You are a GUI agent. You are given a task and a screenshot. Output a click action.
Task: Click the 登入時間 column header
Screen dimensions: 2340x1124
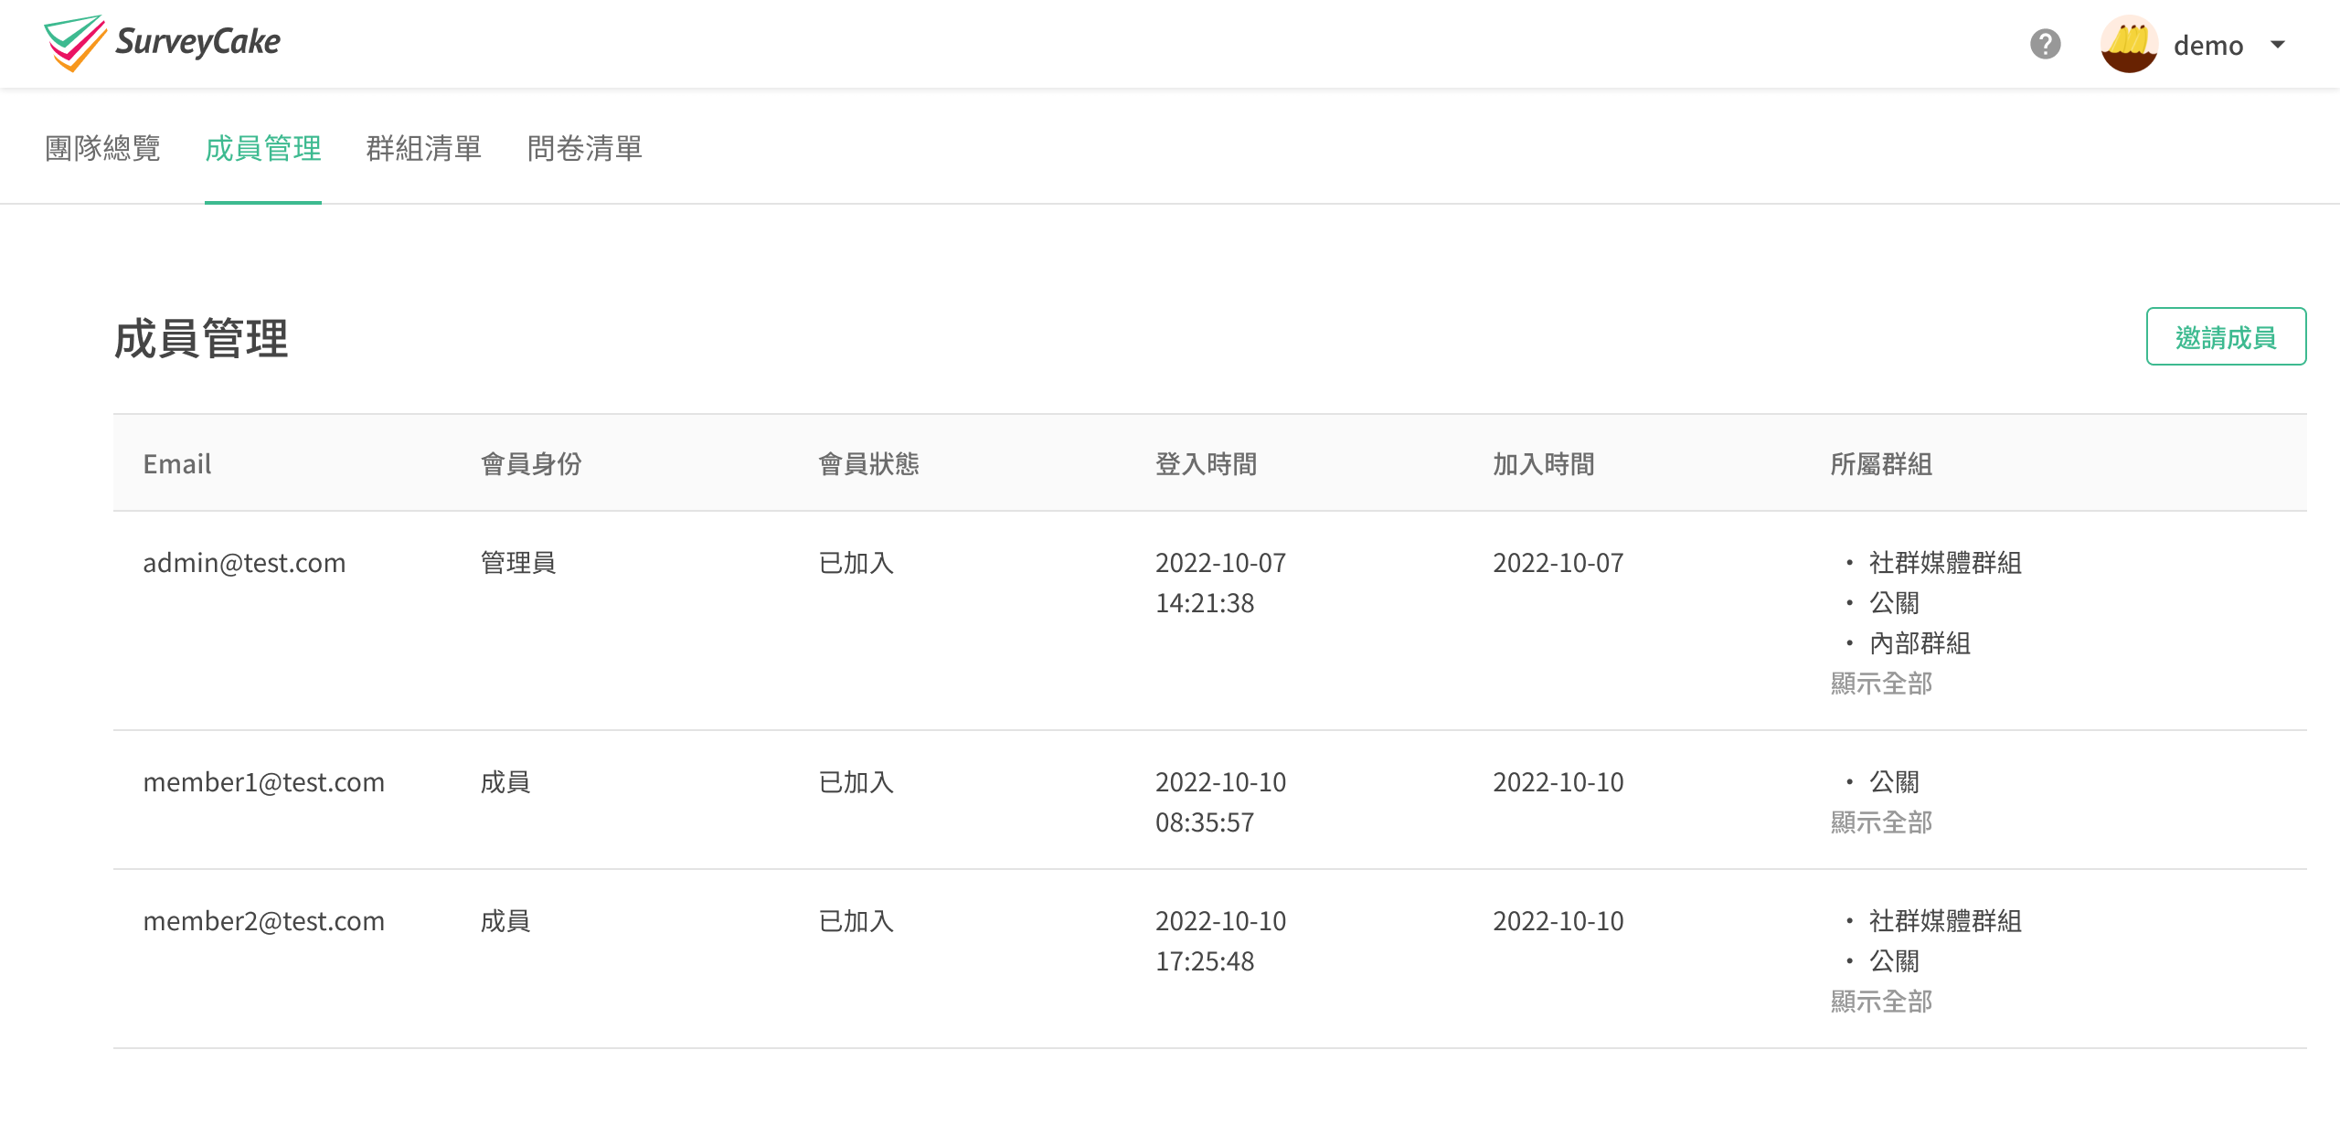pos(1206,464)
